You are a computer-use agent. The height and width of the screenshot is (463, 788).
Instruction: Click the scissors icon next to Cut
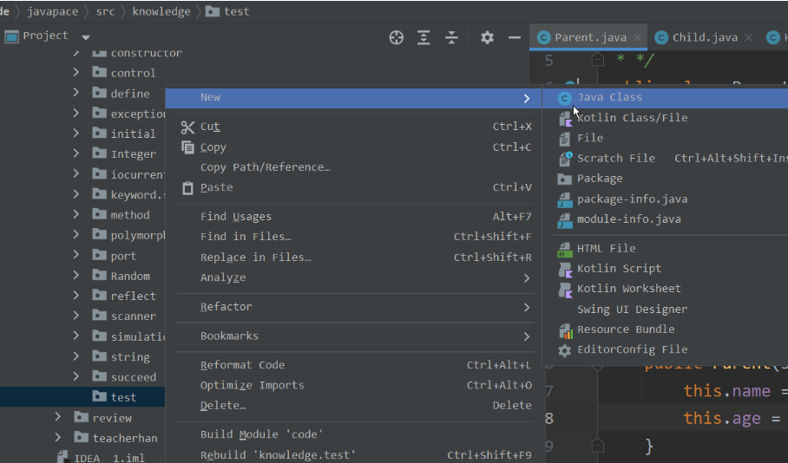[x=187, y=127]
